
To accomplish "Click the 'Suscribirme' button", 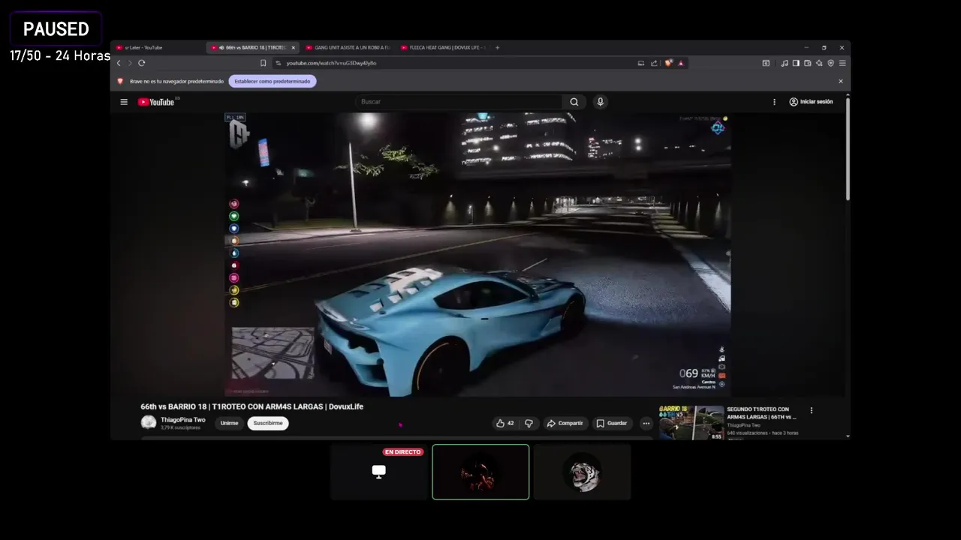I will click(268, 423).
